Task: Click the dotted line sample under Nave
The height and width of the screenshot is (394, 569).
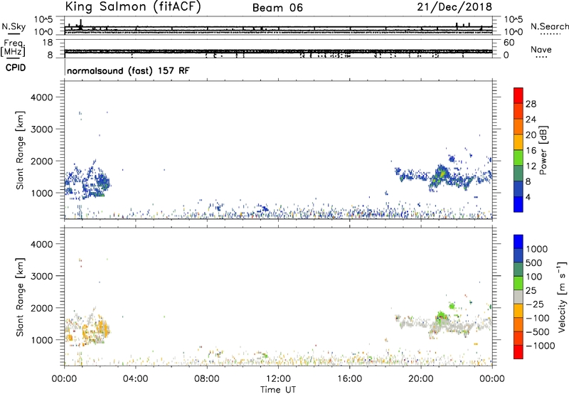Action: [541, 58]
